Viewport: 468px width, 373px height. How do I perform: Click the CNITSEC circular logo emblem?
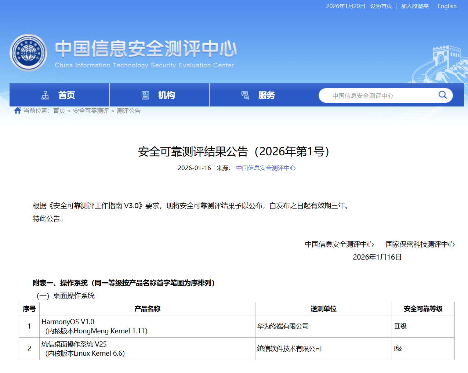pyautogui.click(x=28, y=53)
